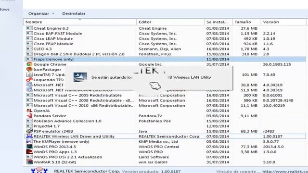Click the REALTEK icon in details pane
This screenshot has height=173, width=308.
pos(39,170)
